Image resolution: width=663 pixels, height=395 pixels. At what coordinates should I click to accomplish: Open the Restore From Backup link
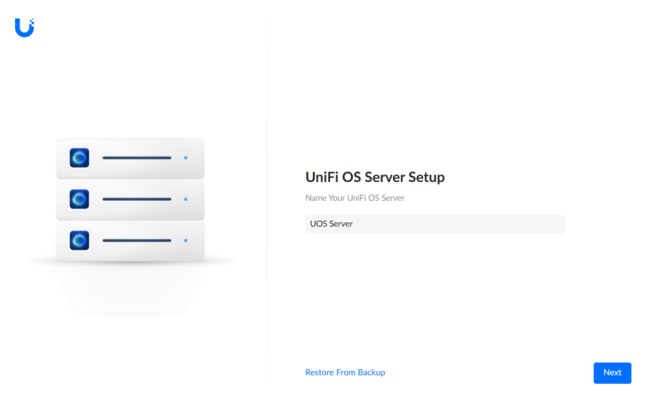point(345,372)
